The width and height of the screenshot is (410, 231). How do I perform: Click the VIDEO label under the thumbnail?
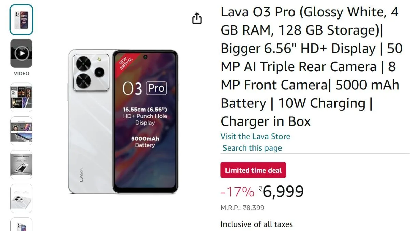22,73
